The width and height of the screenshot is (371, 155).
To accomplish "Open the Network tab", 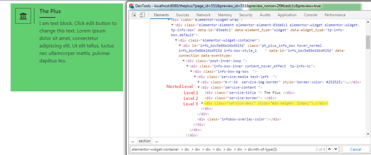I will (203, 15).
